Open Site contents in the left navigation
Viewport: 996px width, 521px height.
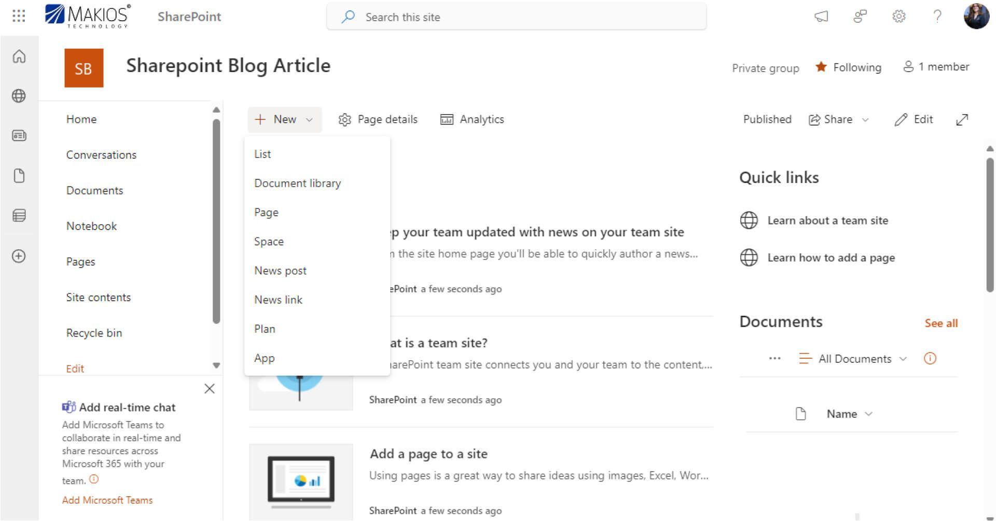point(99,298)
